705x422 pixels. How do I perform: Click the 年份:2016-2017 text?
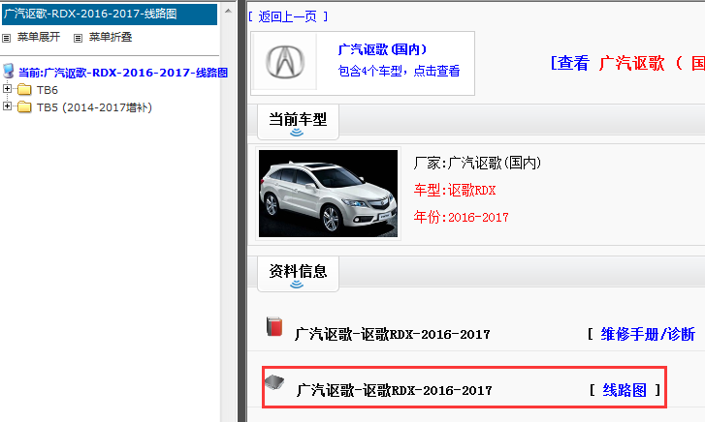point(461,217)
